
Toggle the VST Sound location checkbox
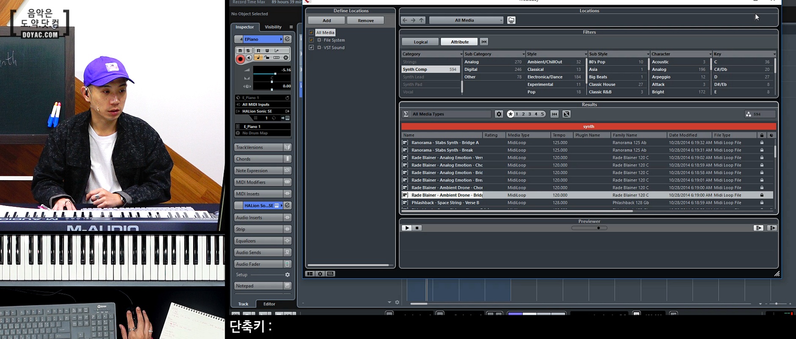point(311,47)
